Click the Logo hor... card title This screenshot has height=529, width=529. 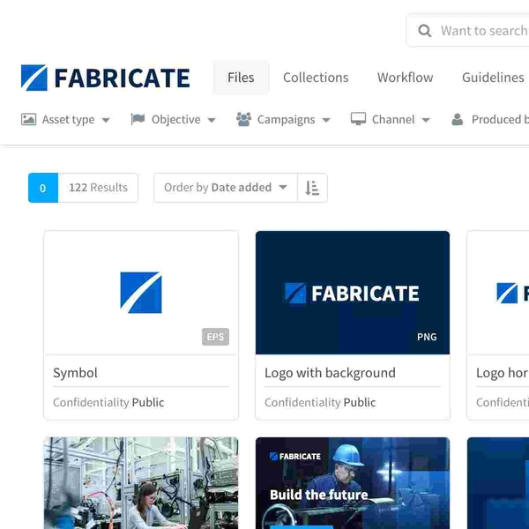pos(503,373)
